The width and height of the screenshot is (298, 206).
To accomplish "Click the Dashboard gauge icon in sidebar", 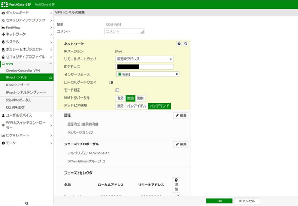I will [3, 13].
